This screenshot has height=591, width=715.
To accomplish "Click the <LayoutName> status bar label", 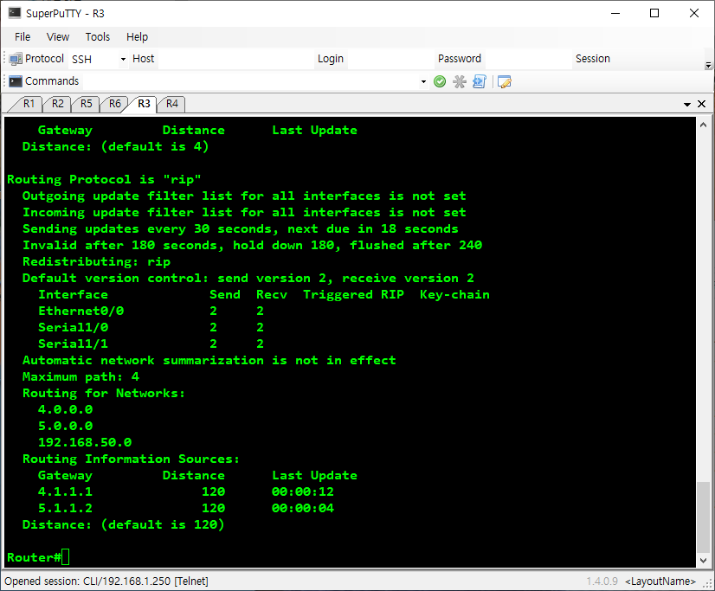I will 660,581.
